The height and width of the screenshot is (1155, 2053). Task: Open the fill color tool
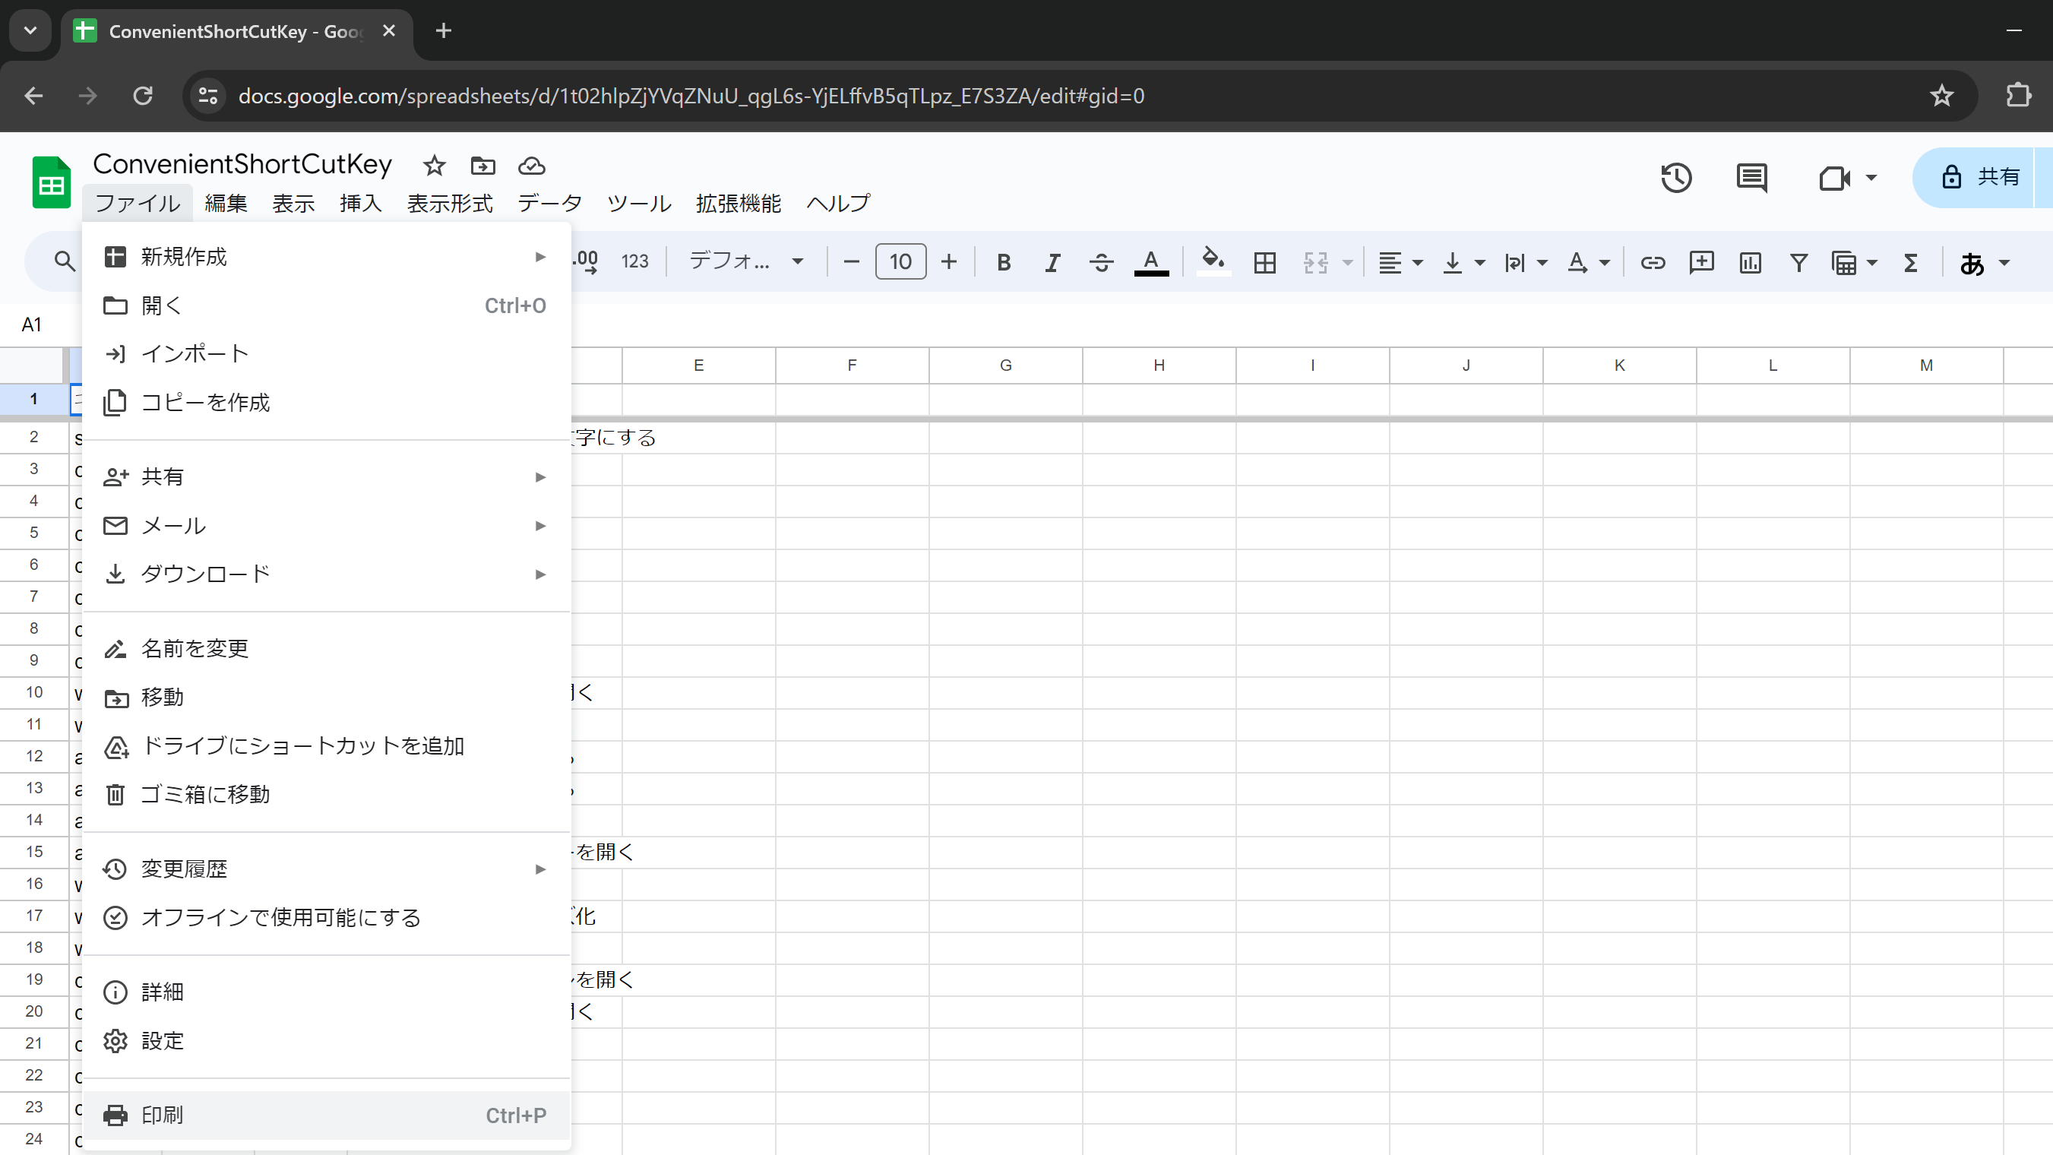tap(1213, 262)
